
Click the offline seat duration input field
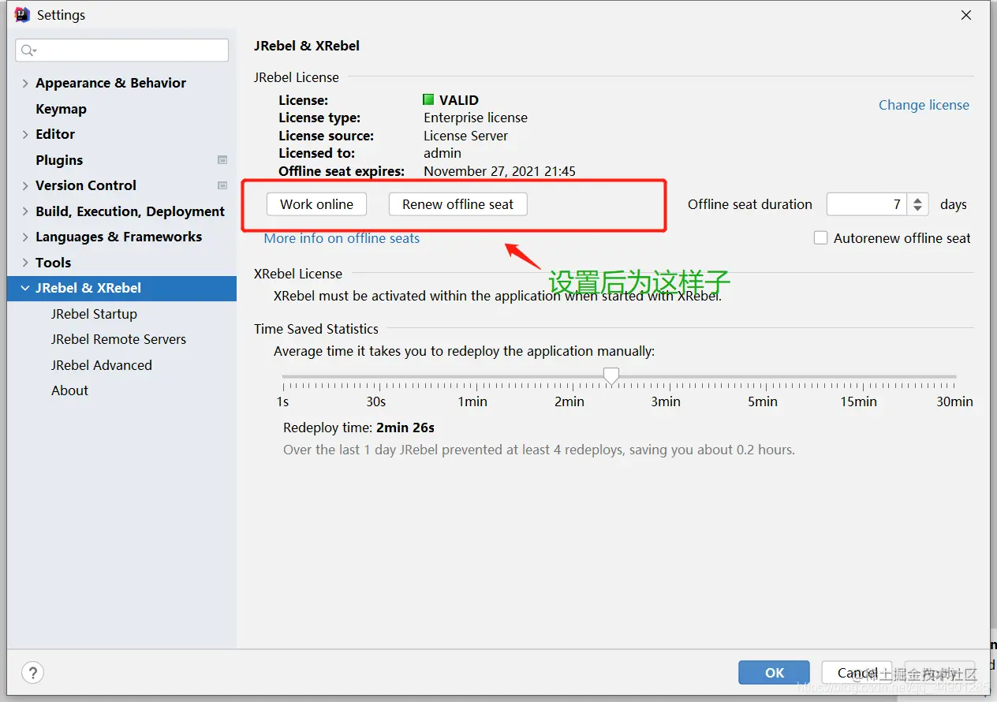pyautogui.click(x=867, y=204)
